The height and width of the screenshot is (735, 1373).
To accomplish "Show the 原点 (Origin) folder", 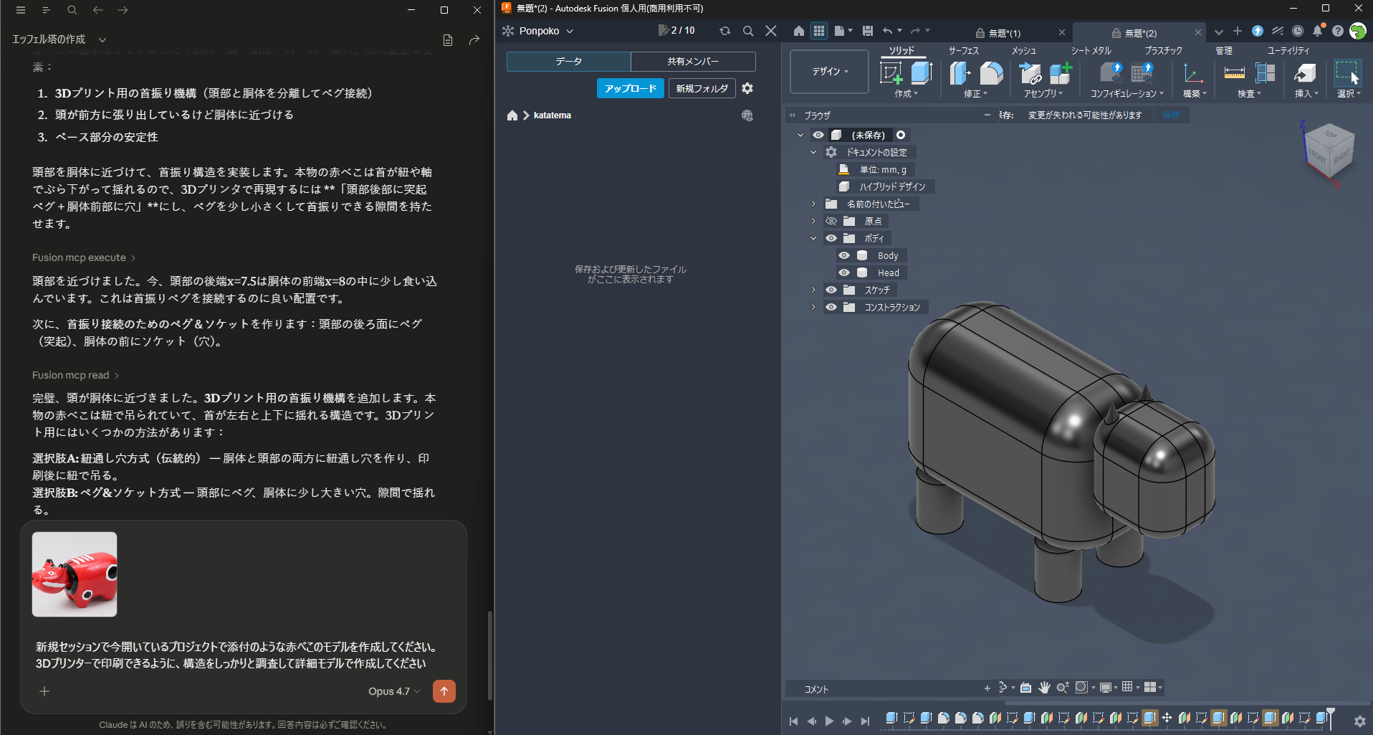I will 831,221.
